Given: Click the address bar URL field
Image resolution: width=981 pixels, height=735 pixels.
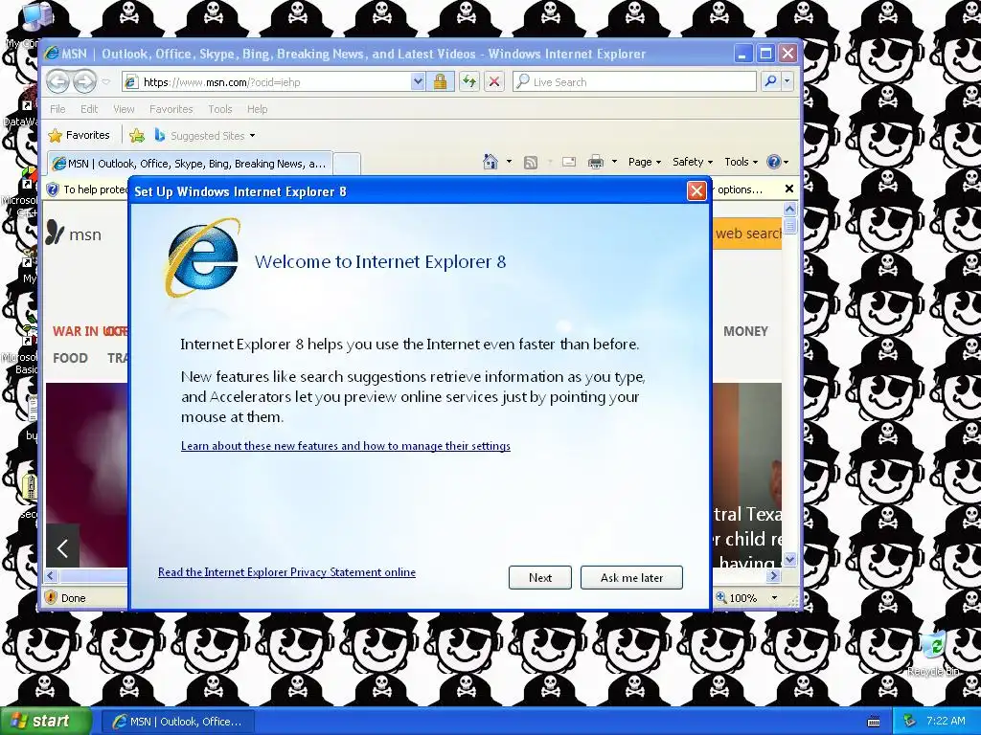Looking at the screenshot, I should coord(266,82).
